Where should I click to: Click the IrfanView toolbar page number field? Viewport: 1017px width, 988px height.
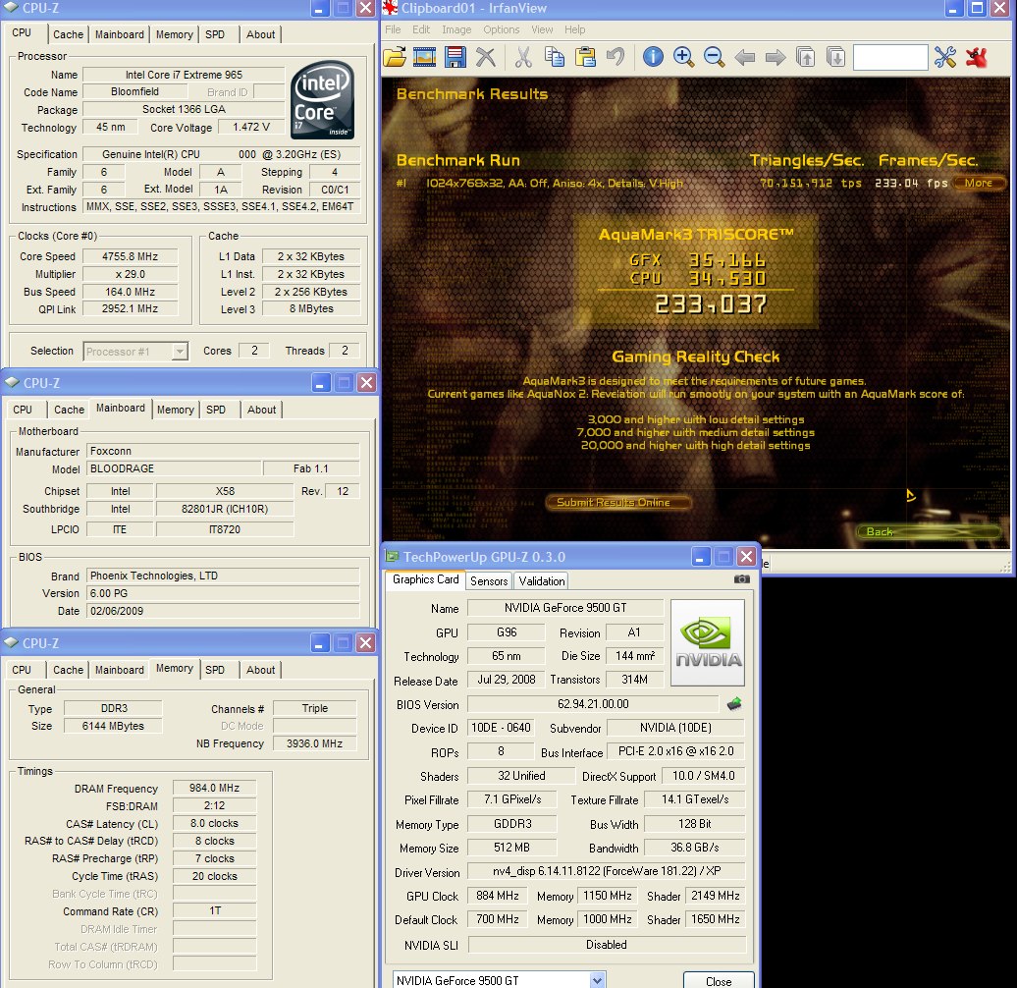[x=889, y=57]
